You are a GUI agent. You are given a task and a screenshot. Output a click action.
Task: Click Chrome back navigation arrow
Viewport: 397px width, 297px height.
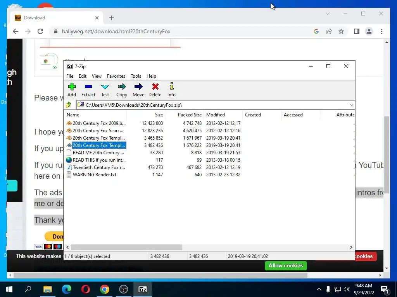pos(16,31)
